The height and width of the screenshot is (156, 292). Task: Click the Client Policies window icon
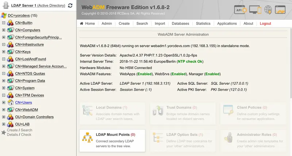tap(228, 110)
